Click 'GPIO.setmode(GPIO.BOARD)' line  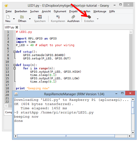(x=44, y=55)
